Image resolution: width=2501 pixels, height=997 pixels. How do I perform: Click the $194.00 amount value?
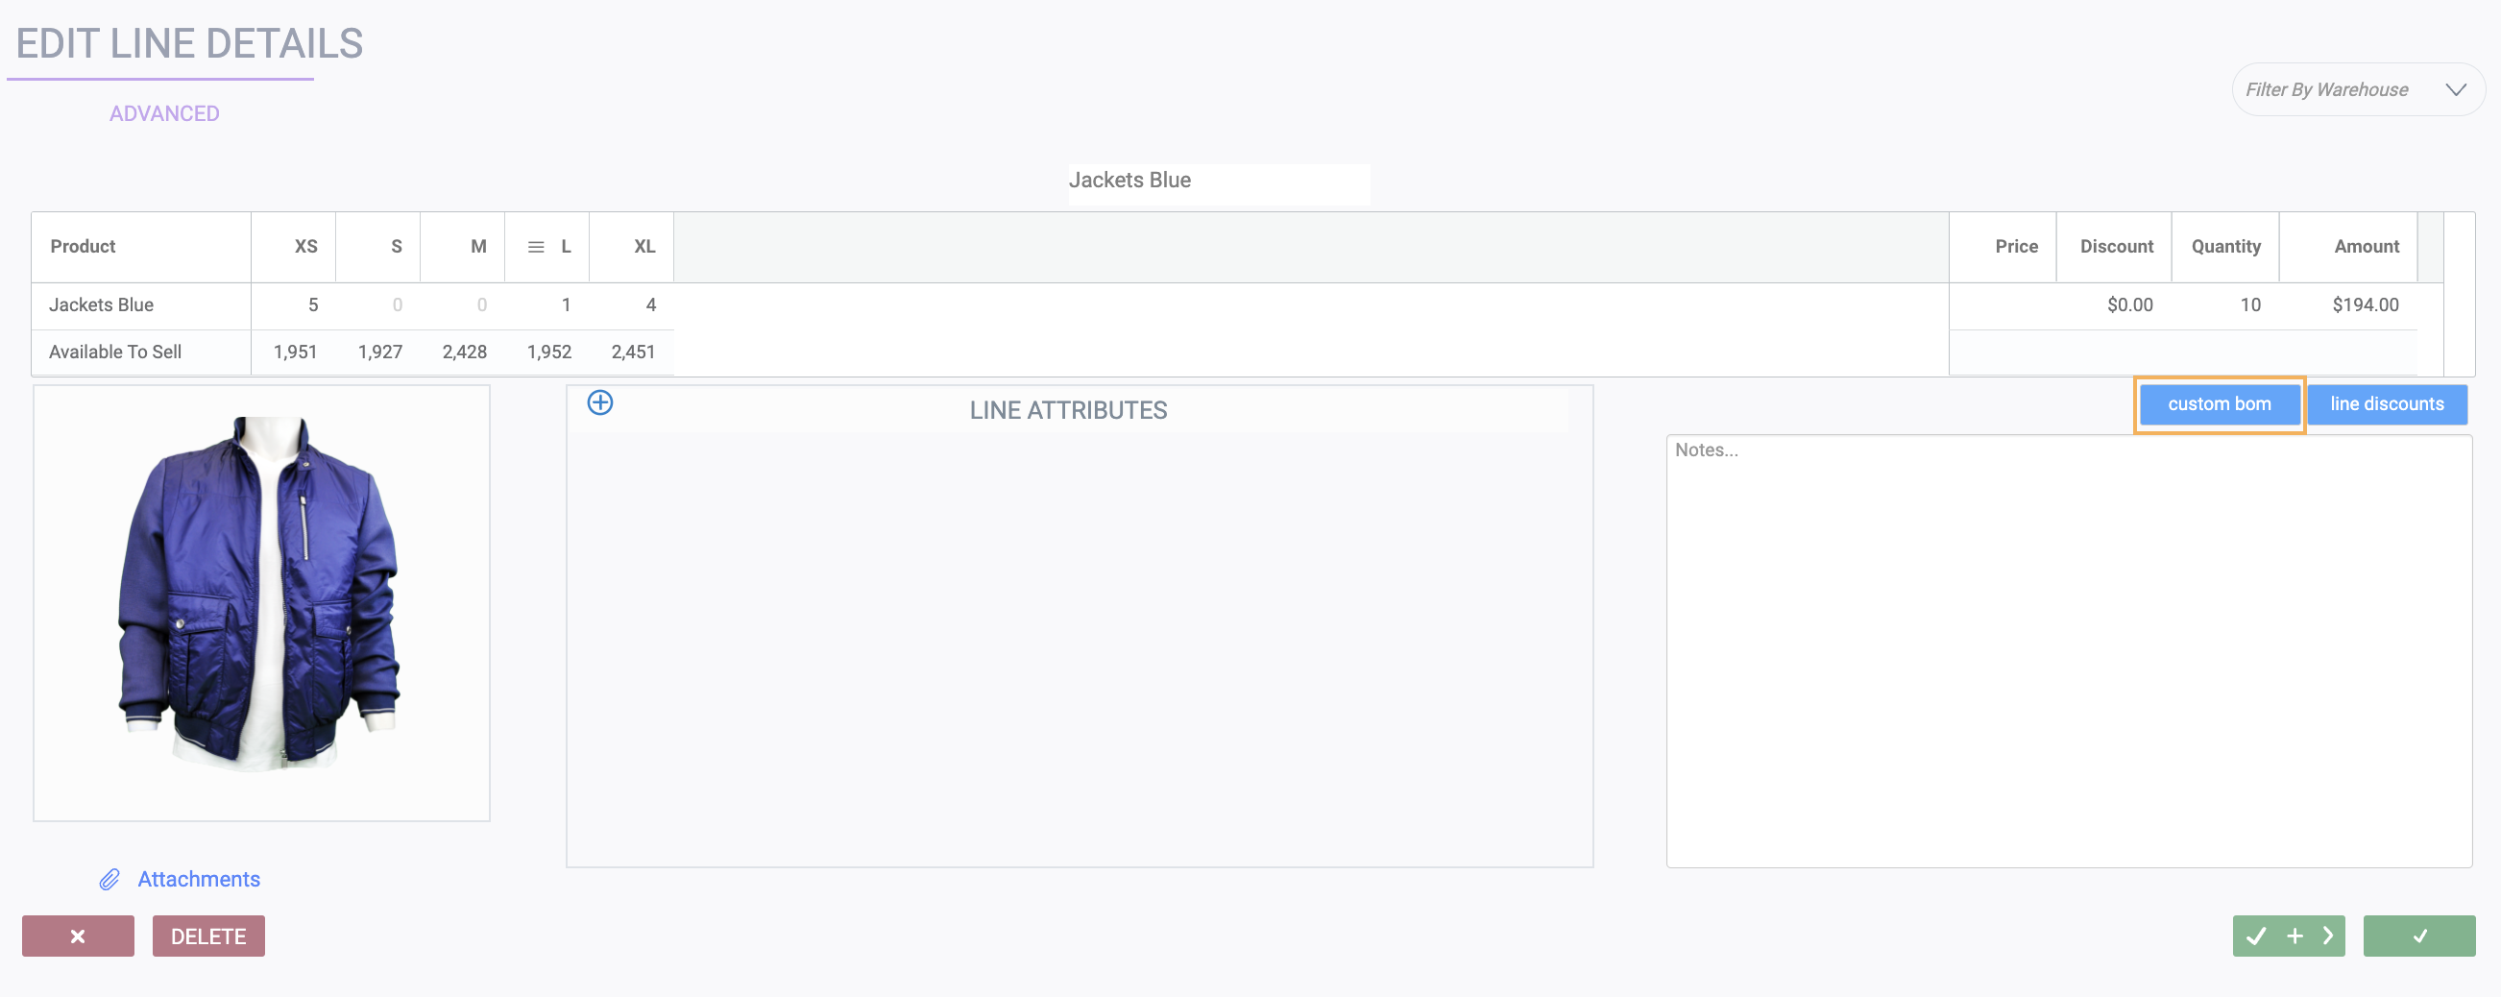[x=2365, y=304]
